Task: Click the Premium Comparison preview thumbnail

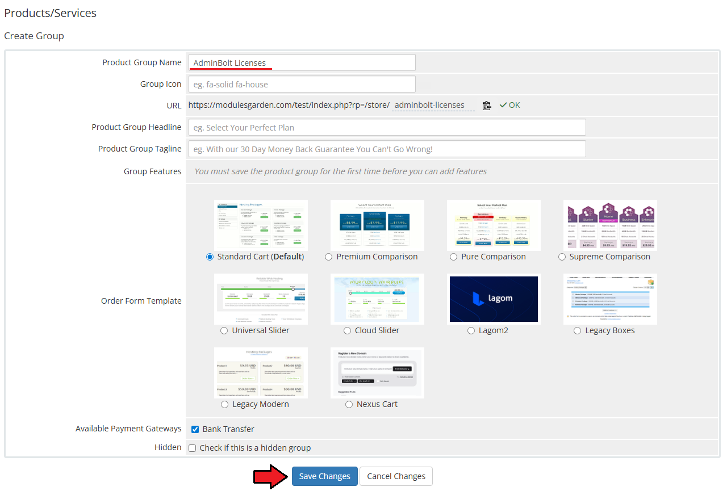Action: click(x=378, y=225)
